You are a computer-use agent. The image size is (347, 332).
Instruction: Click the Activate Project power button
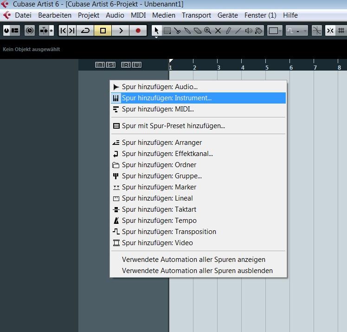[6, 31]
